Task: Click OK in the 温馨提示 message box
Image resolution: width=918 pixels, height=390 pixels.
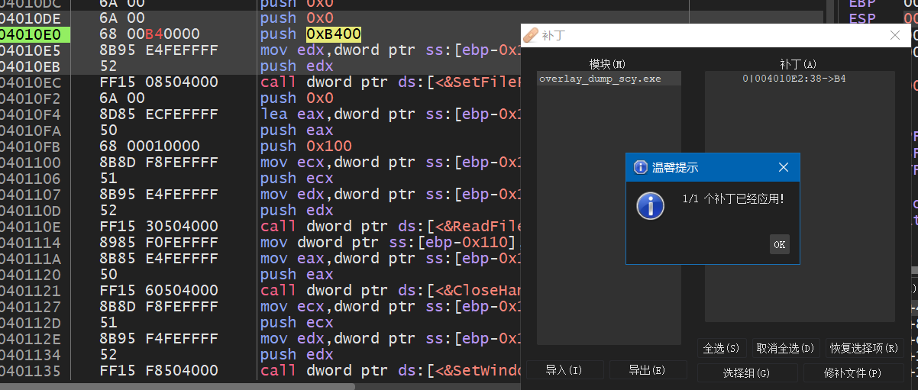Action: pos(779,244)
